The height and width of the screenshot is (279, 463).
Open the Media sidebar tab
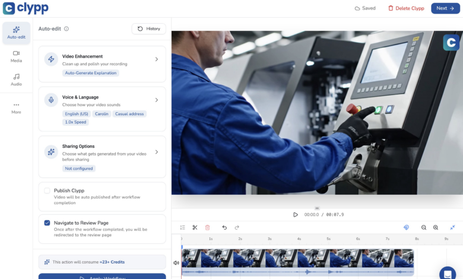[16, 56]
